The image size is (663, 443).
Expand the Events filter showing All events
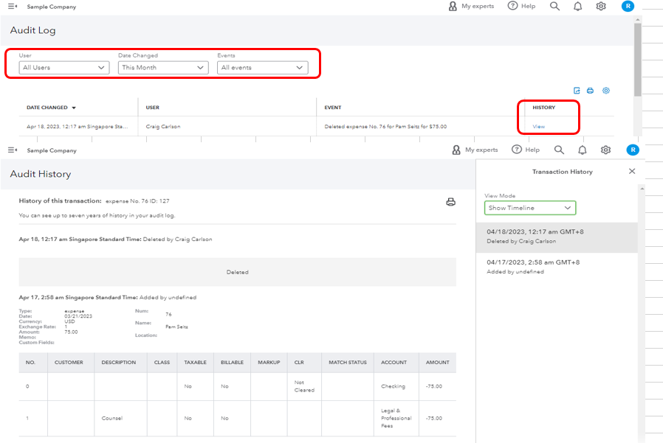tap(262, 68)
